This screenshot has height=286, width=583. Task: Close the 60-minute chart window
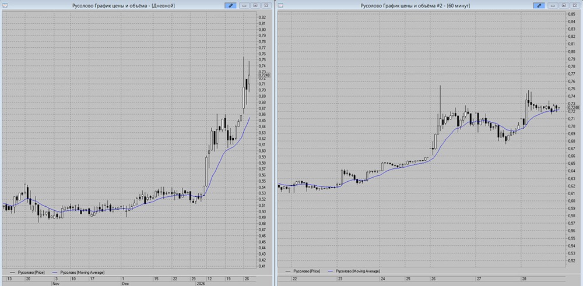pos(574,5)
